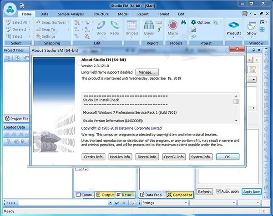Click the Apply Now button
273x216 pixels.
point(252,191)
